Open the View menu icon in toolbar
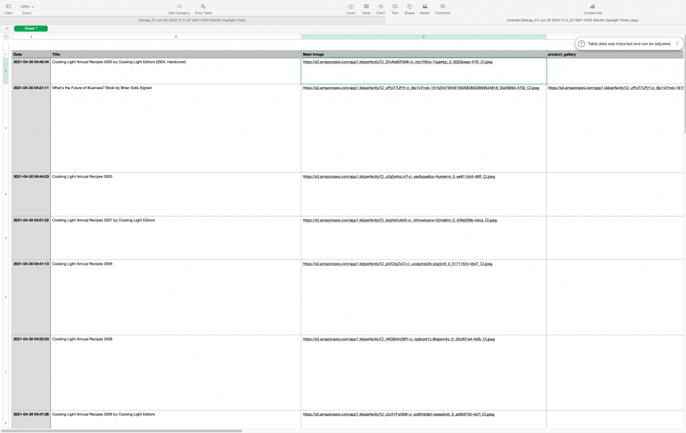 coord(8,7)
